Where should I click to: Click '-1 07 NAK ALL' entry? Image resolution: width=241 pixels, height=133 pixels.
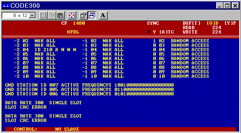tap(103, 63)
